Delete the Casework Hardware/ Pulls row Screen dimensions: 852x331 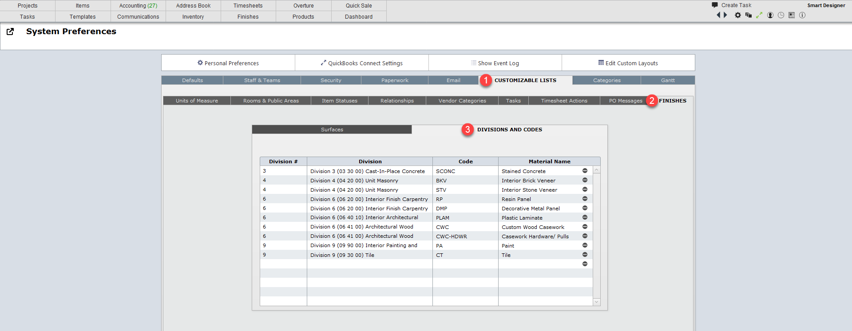tap(585, 236)
